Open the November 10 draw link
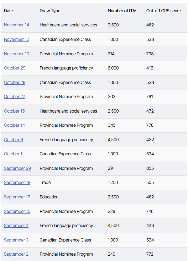This screenshot has height=261, width=189. (16, 54)
